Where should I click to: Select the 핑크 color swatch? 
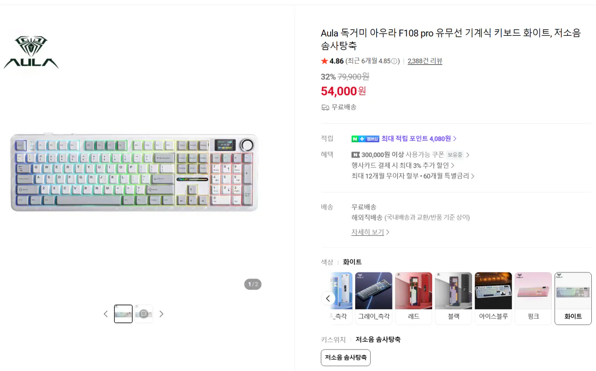coord(533,298)
